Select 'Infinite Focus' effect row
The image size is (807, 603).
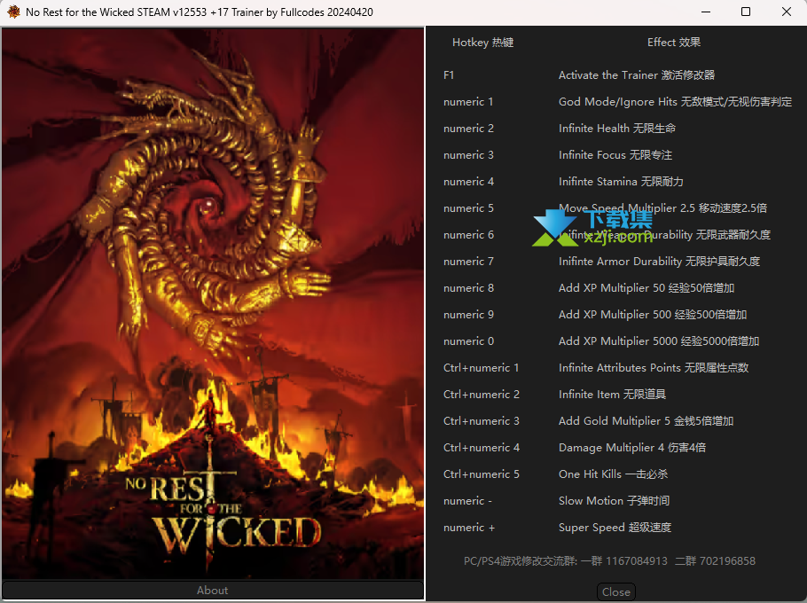pyautogui.click(x=615, y=155)
